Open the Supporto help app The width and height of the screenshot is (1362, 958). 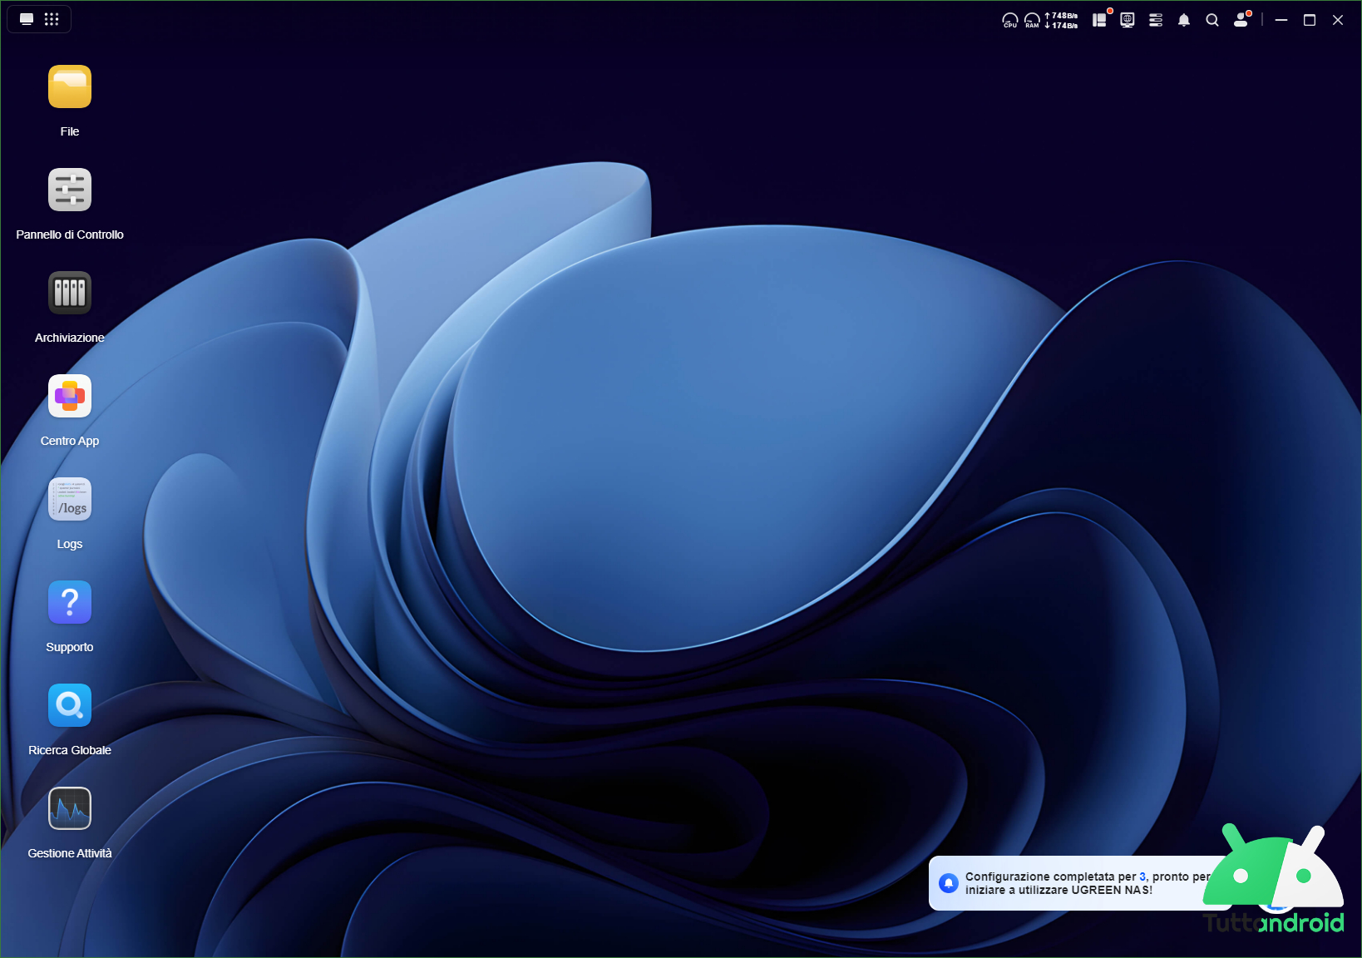coord(70,602)
